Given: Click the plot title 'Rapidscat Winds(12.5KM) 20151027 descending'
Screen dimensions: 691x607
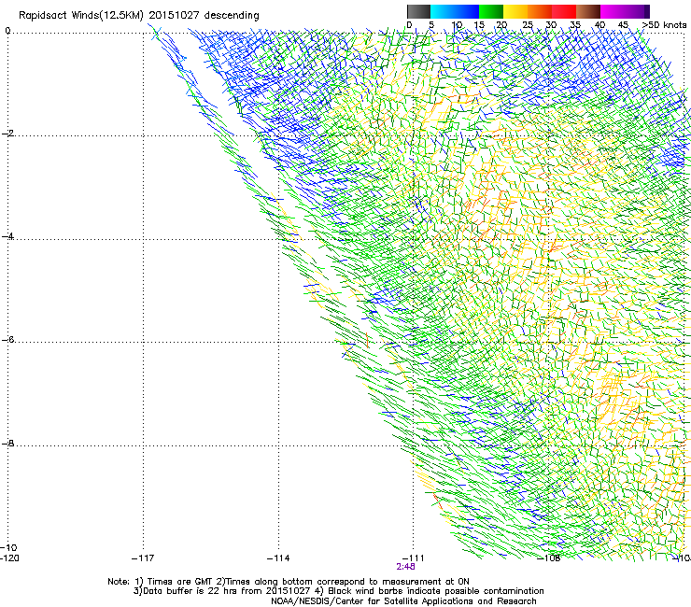Looking at the screenshot, I should (139, 16).
